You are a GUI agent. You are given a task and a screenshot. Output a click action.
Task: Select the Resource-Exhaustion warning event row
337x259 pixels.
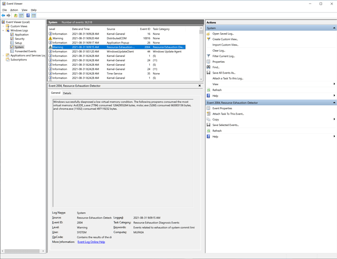117,47
